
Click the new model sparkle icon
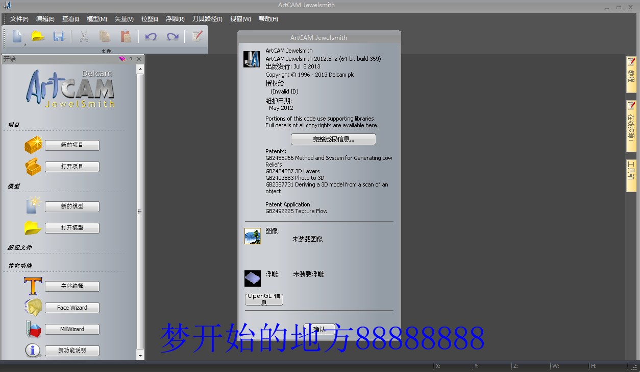click(x=33, y=205)
